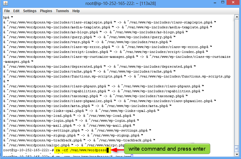The height and width of the screenshot is (159, 241).
Task: Click the root@ip-10-252-165-222 prompt text
Action: tap(28, 150)
